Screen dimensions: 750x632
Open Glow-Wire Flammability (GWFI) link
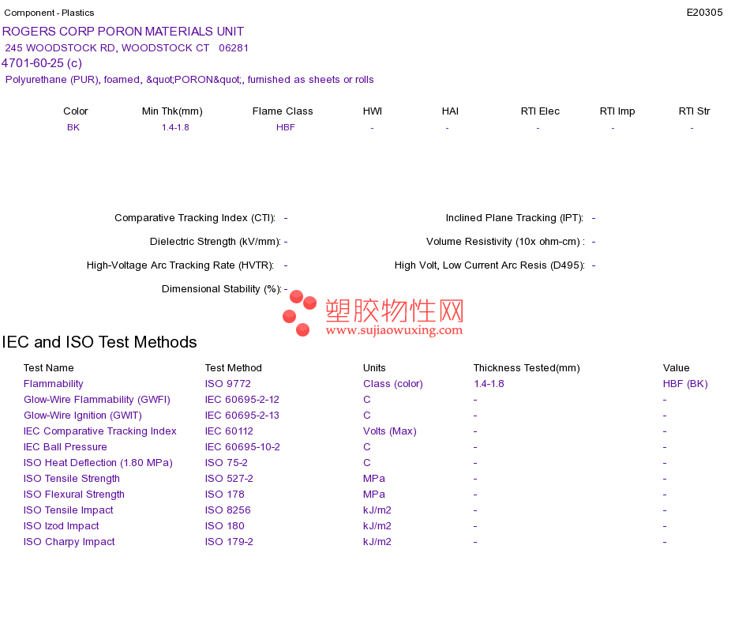[x=96, y=400]
